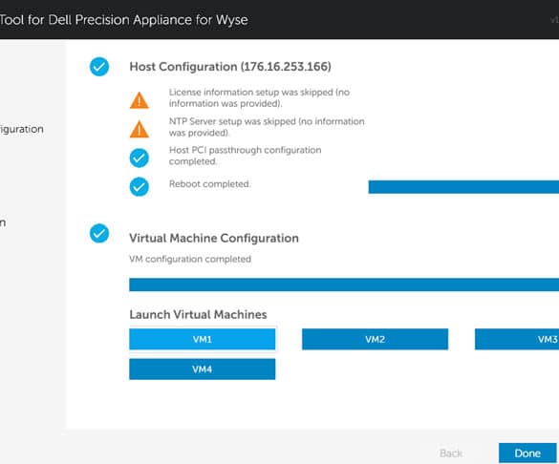Click the Host Configuration checkmark icon
559x464 pixels.
[x=99, y=67]
